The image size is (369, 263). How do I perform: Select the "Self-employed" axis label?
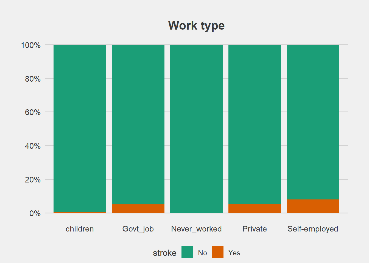pos(313,229)
